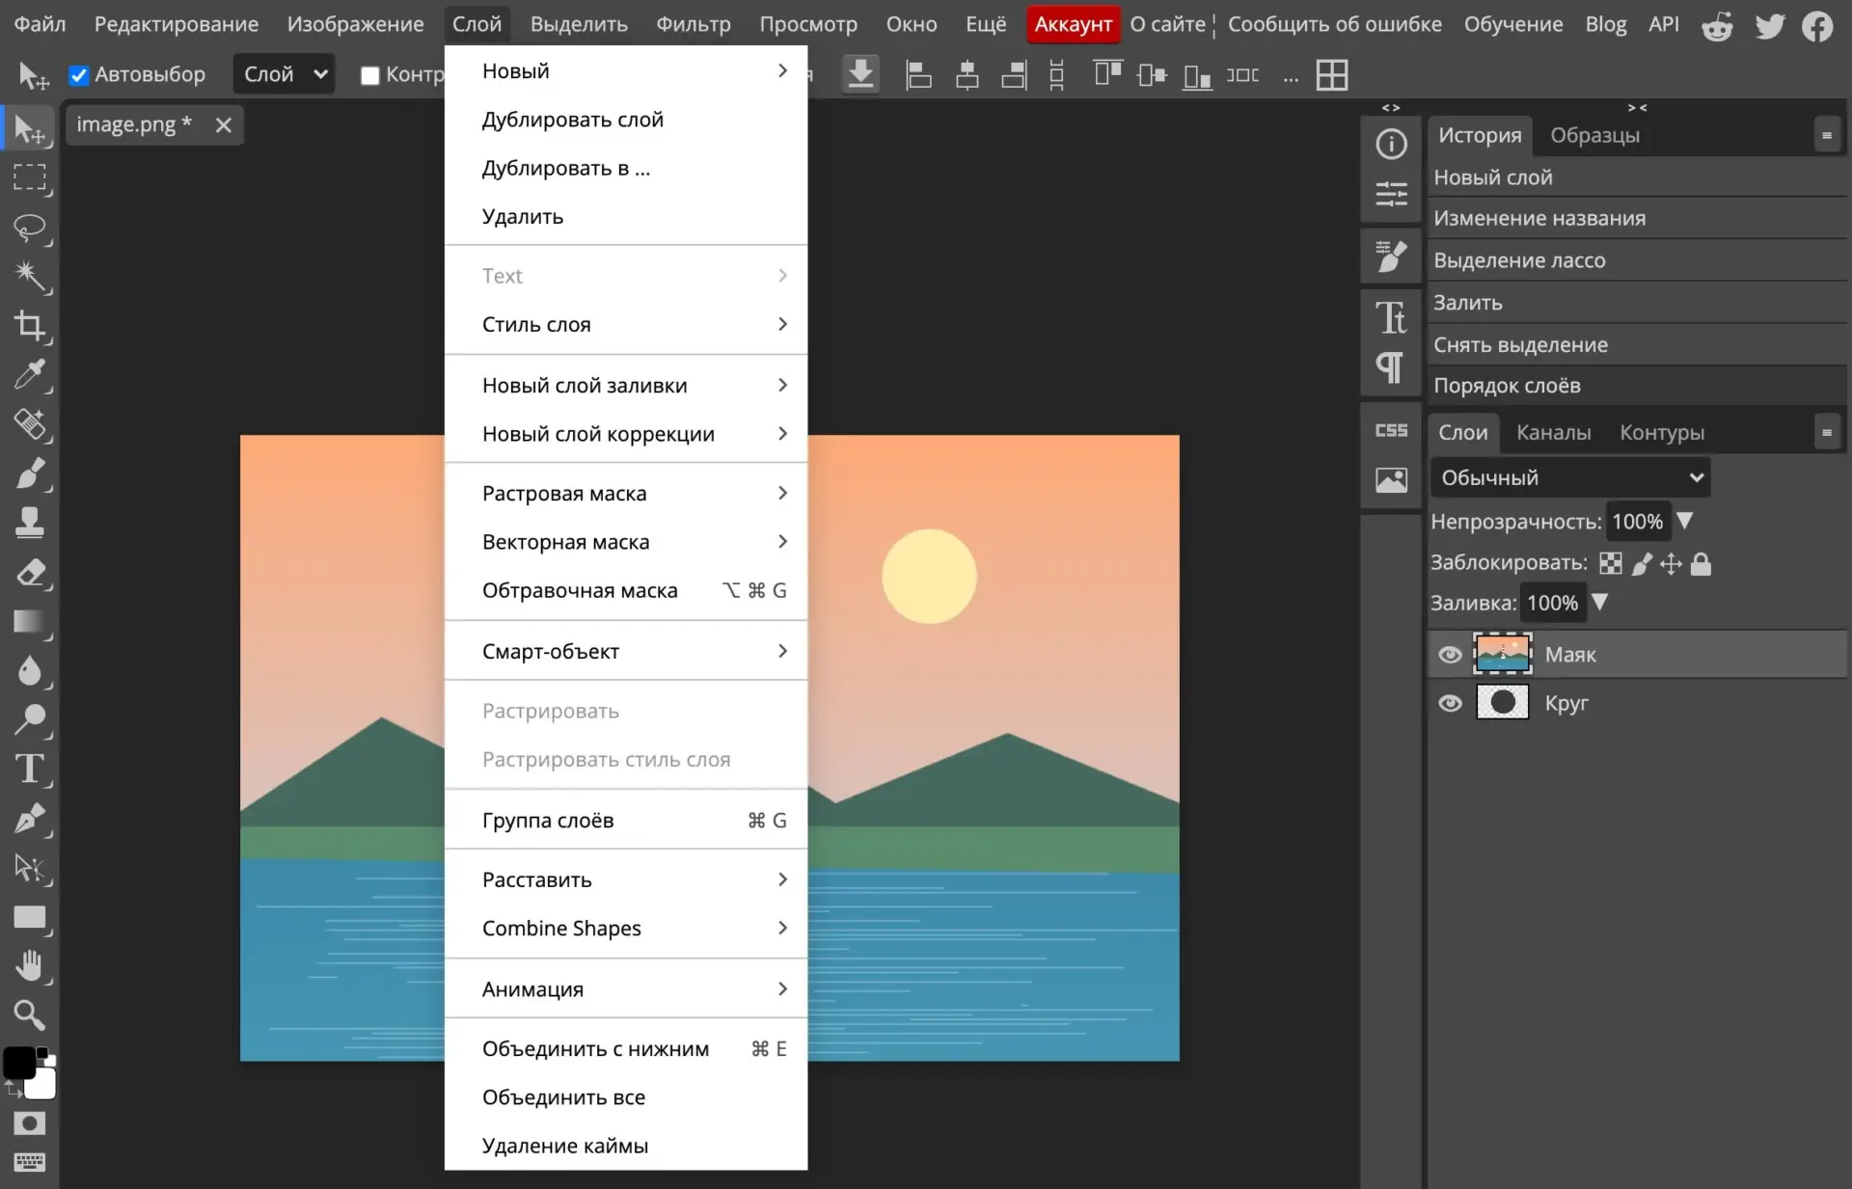Select the Pen tool
This screenshot has height=1189, width=1852.
30,819
